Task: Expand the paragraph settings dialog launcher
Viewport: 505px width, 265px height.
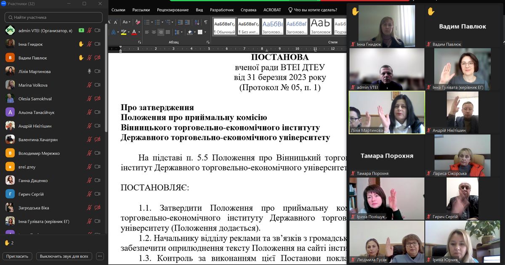Action: coord(208,42)
